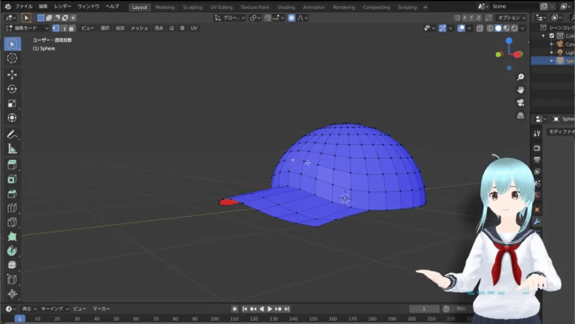Add a new workspace with plus button

click(x=425, y=7)
